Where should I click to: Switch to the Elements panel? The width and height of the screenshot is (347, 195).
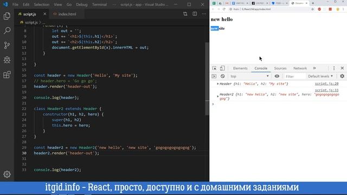click(240, 68)
